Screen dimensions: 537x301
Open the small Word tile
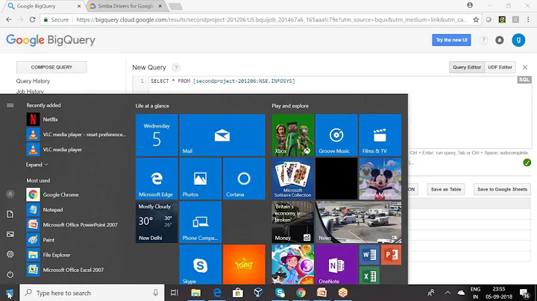coord(369,255)
